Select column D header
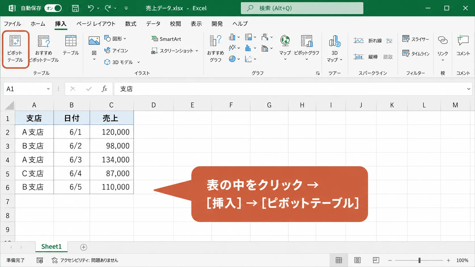475x267 pixels. click(x=153, y=105)
